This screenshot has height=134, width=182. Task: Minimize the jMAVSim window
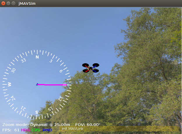coord(8,4)
